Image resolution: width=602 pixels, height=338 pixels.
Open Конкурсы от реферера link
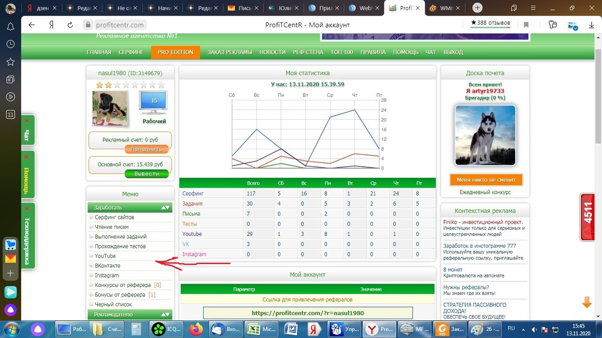point(123,285)
